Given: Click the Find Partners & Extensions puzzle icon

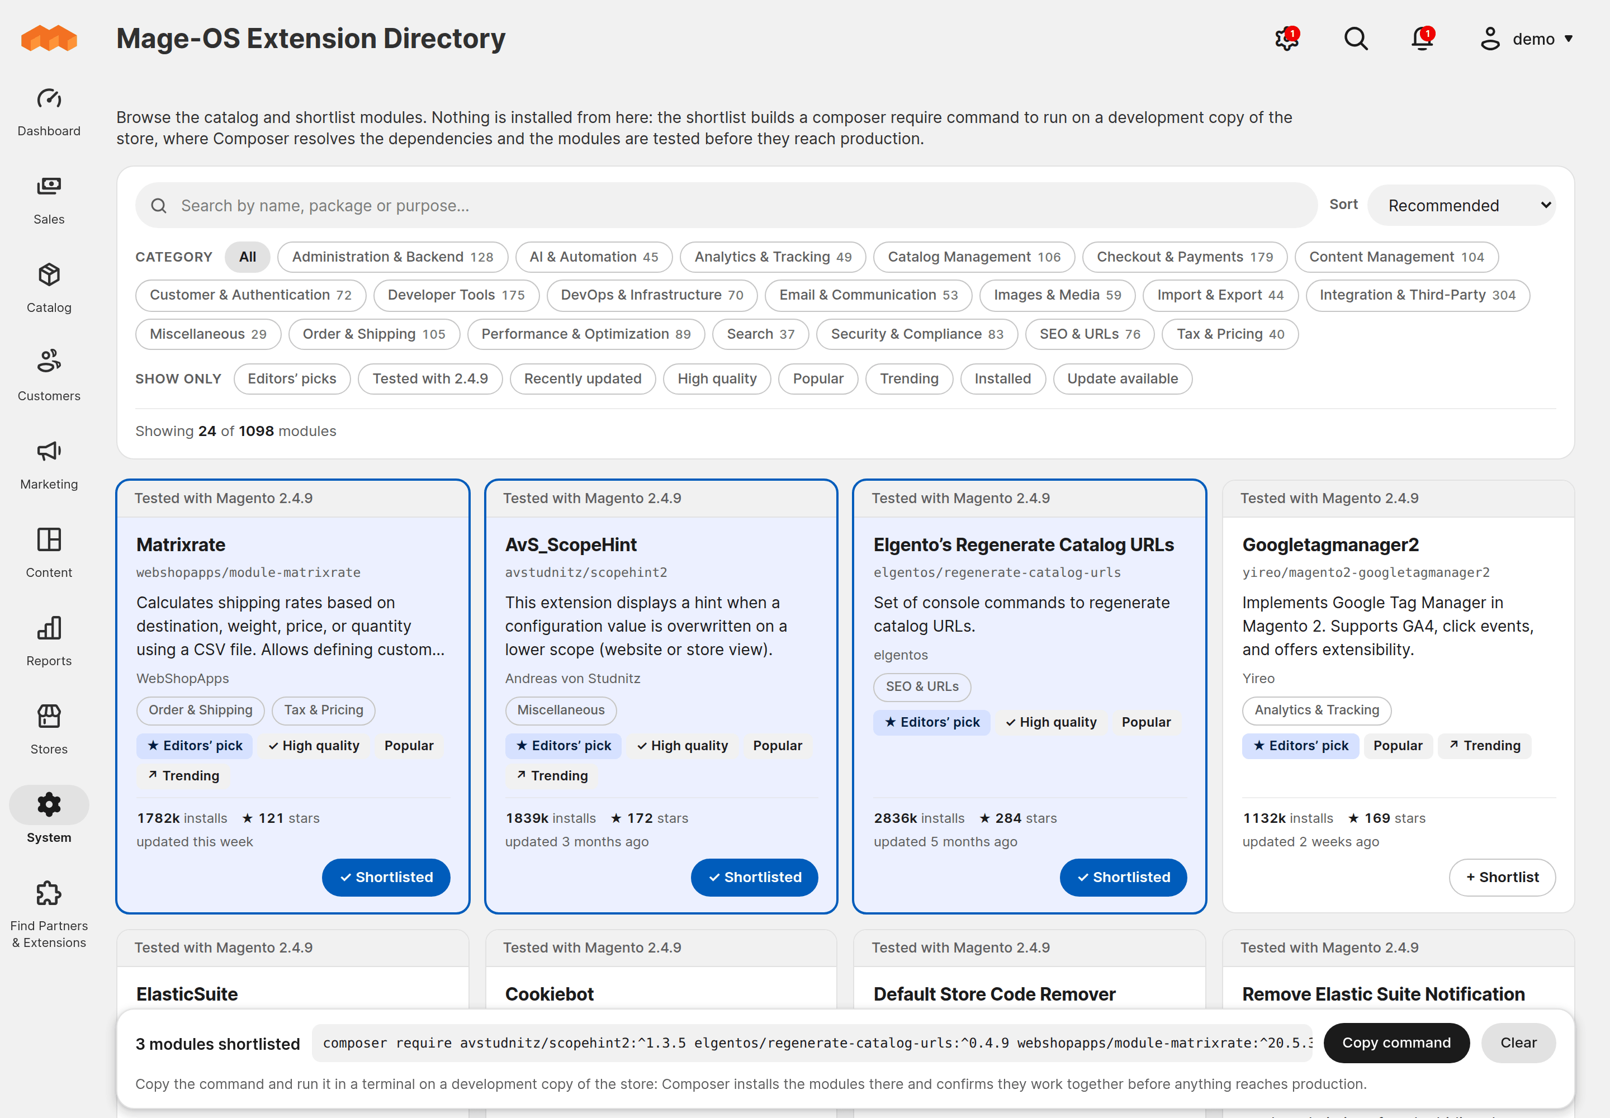Looking at the screenshot, I should [x=49, y=893].
